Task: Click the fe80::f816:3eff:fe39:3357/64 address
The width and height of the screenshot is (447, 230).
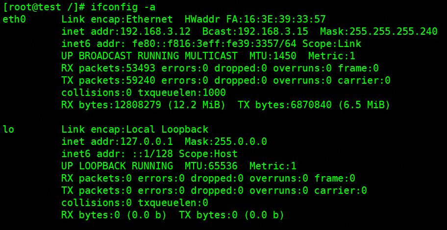Action: pos(214,44)
